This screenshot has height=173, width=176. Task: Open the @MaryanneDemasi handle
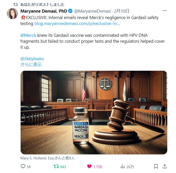pos(92,11)
